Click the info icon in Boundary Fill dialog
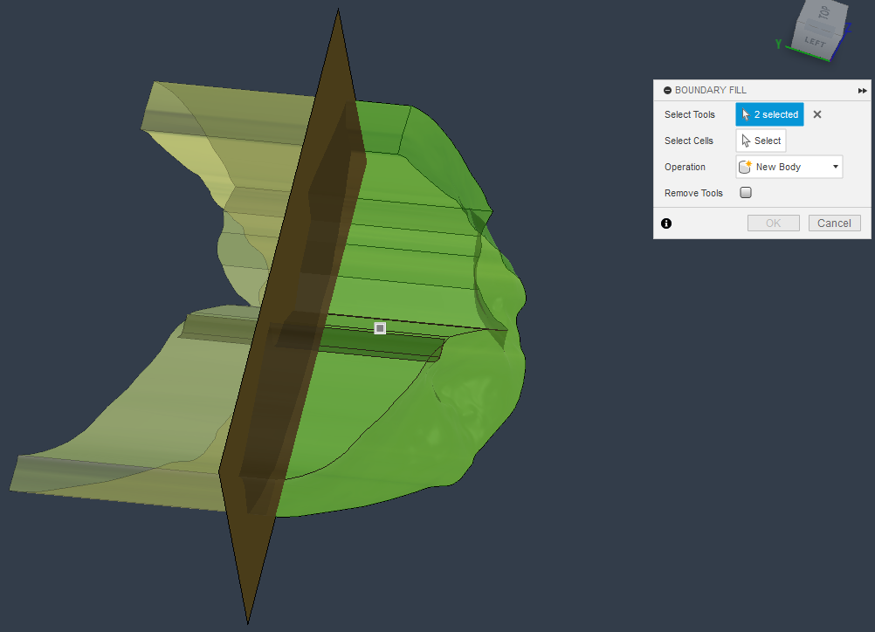Screen dimensions: 875x632 pyautogui.click(x=666, y=223)
